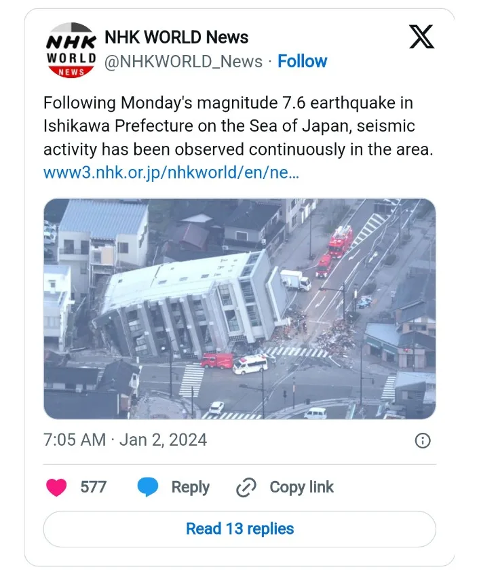Viewport: 479px width, 580px height.
Task: Click the white ambulance in the photo
Action: click(250, 364)
